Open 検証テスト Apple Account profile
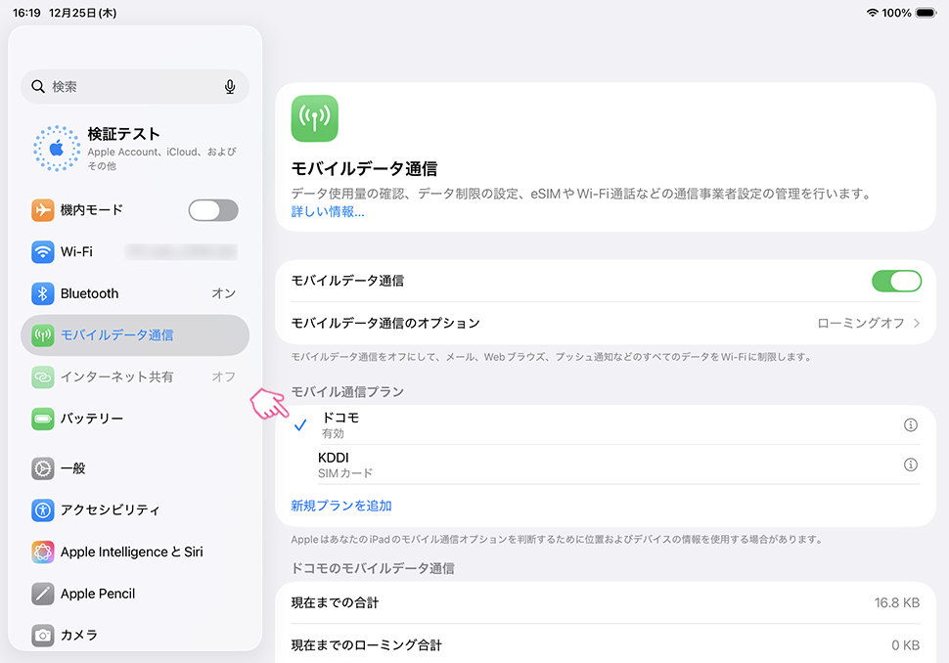The image size is (949, 663). (135, 148)
